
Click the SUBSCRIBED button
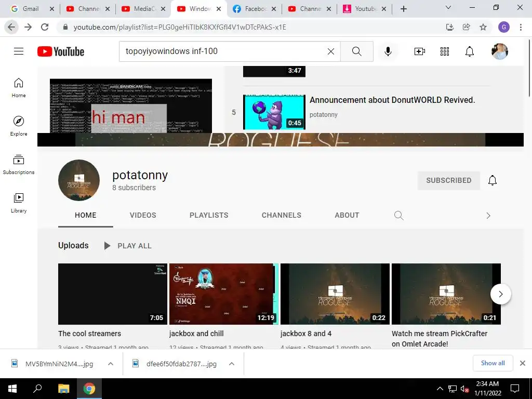pyautogui.click(x=448, y=180)
